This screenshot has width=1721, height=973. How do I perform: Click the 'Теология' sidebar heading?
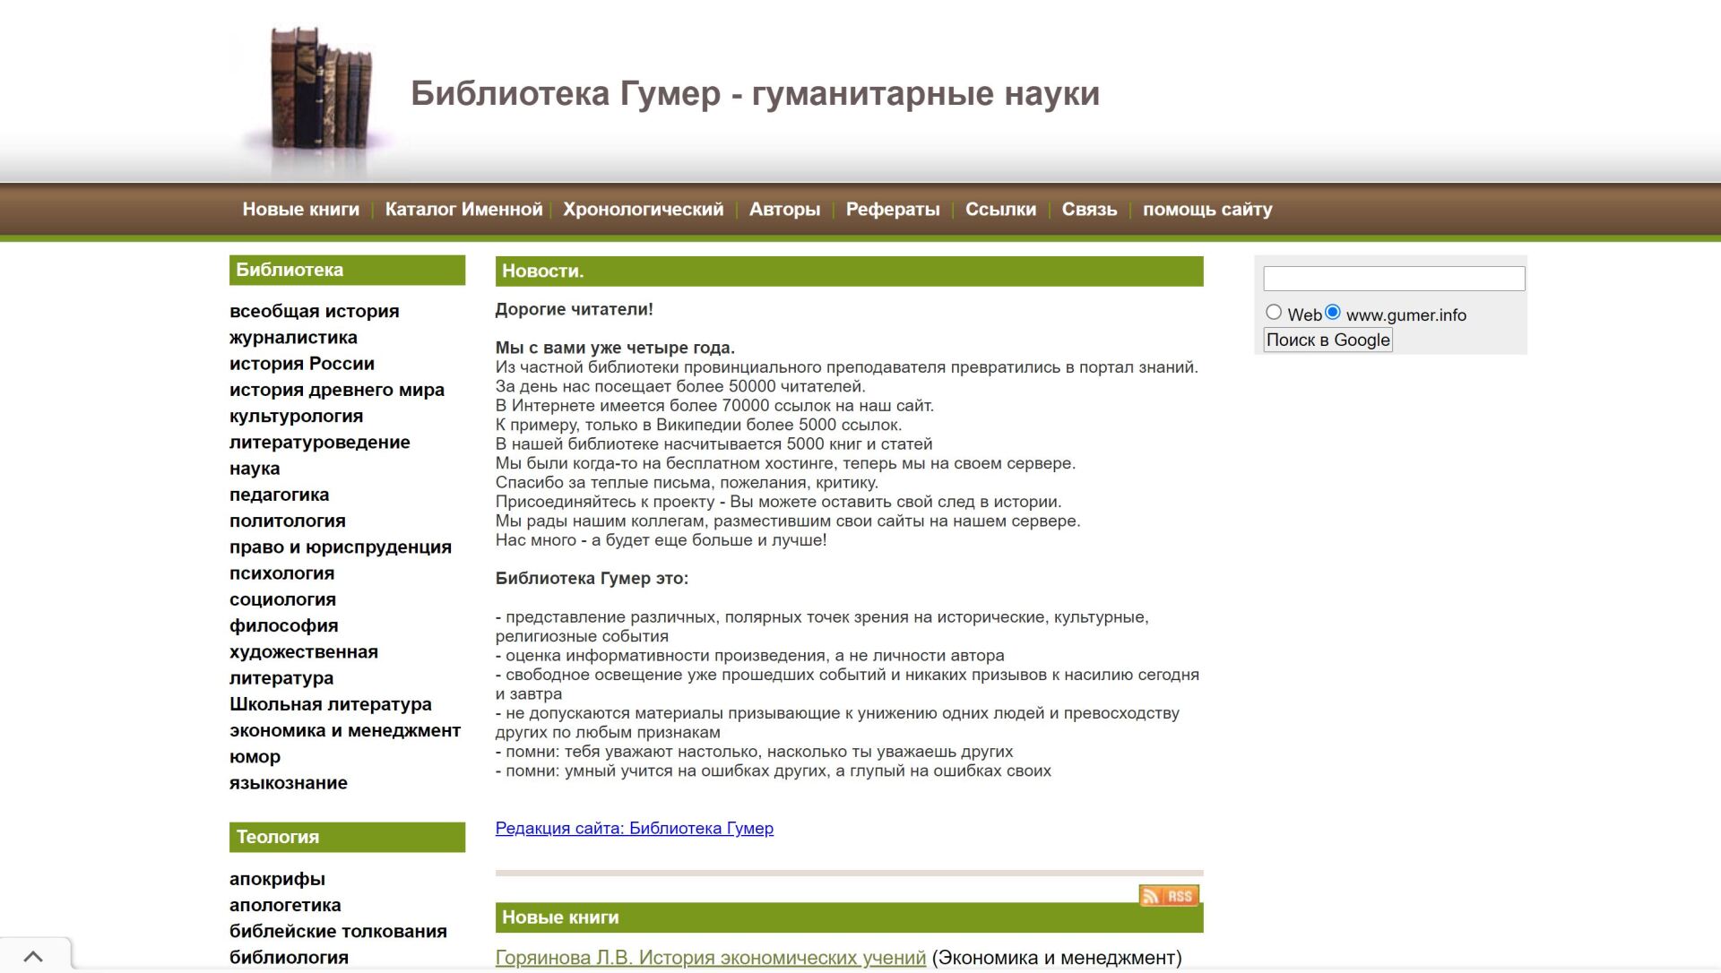click(x=347, y=837)
